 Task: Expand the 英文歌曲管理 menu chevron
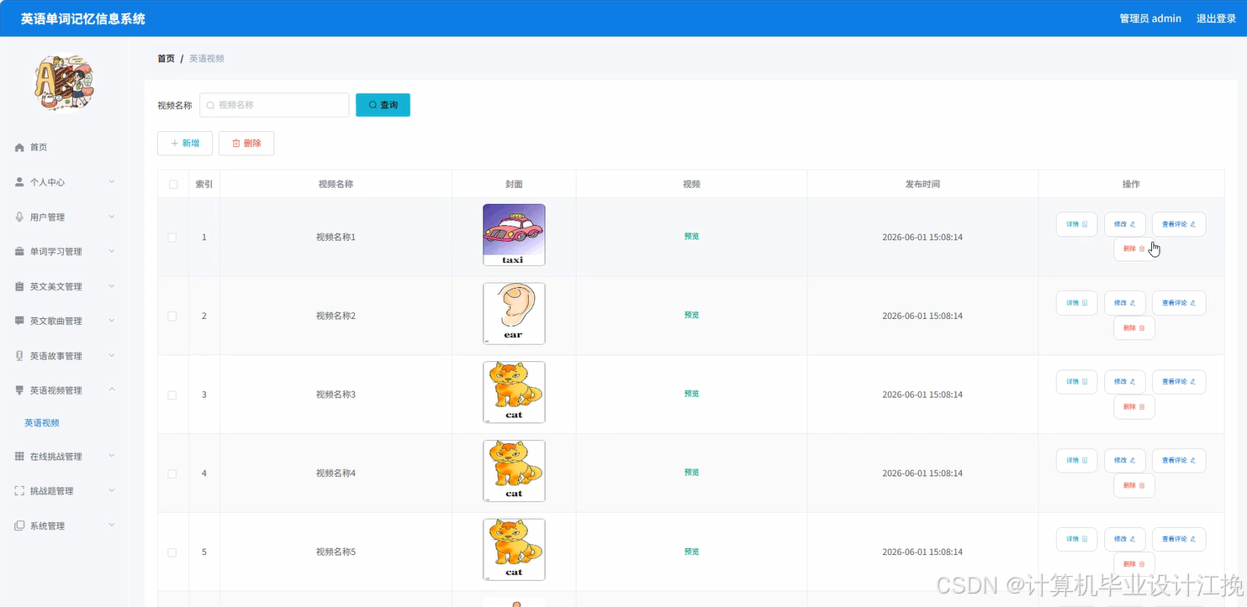tap(112, 322)
